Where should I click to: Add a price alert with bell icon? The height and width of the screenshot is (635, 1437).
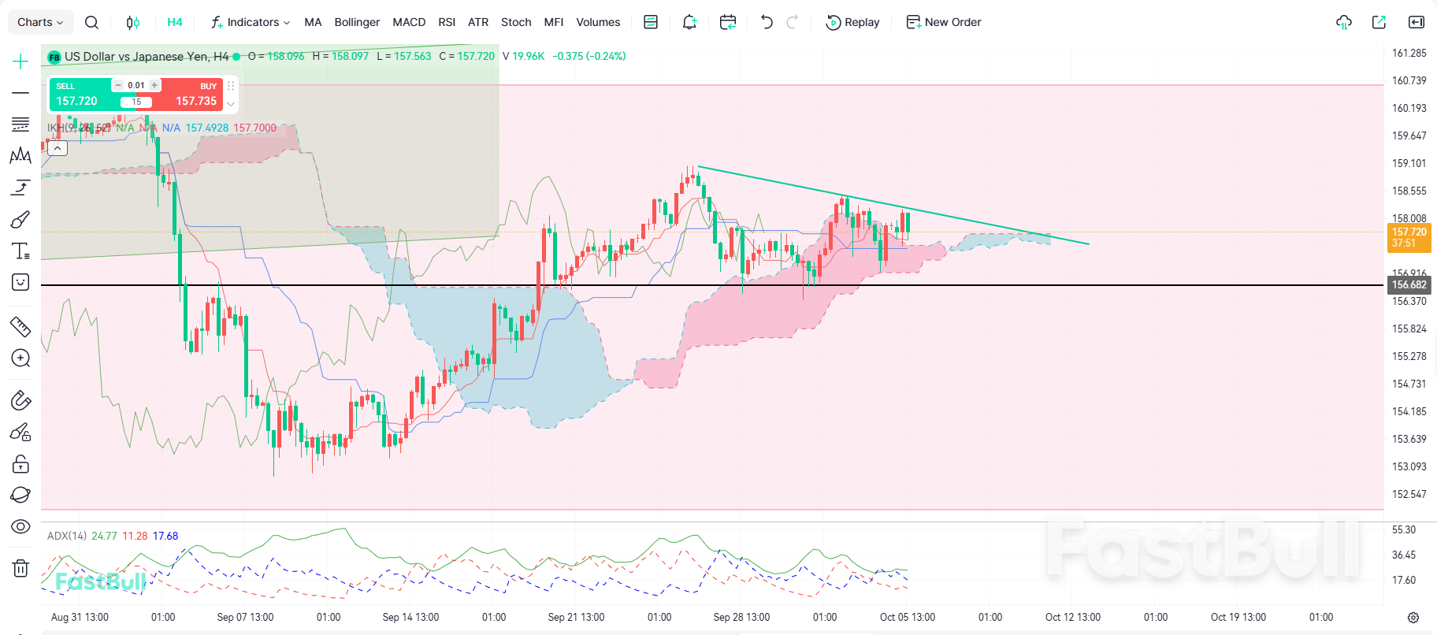689,22
